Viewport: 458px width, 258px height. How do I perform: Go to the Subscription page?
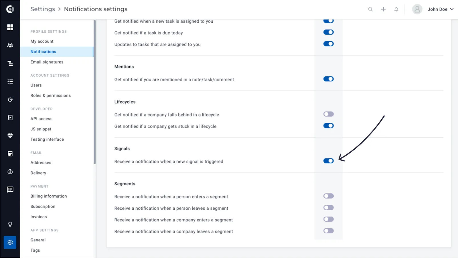43,206
